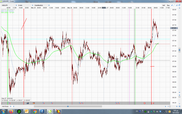Click the chart snapshot icon in toolbar
Screen dimensions: 182x114
pyautogui.click(x=177, y=5)
